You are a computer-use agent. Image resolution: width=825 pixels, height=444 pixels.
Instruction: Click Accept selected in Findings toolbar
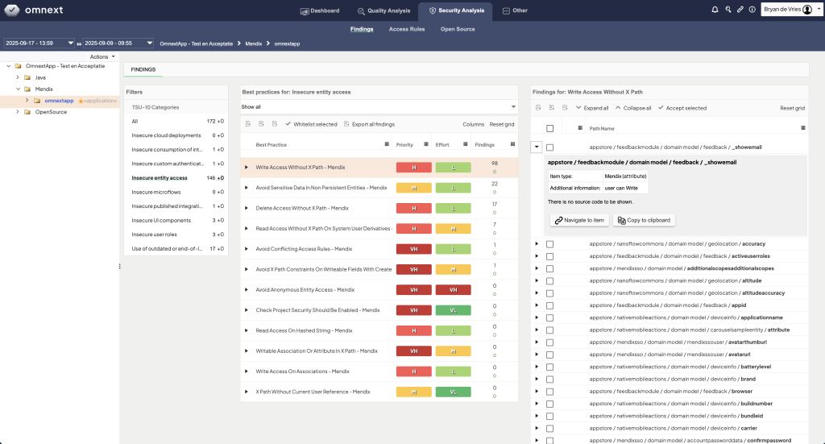point(682,108)
